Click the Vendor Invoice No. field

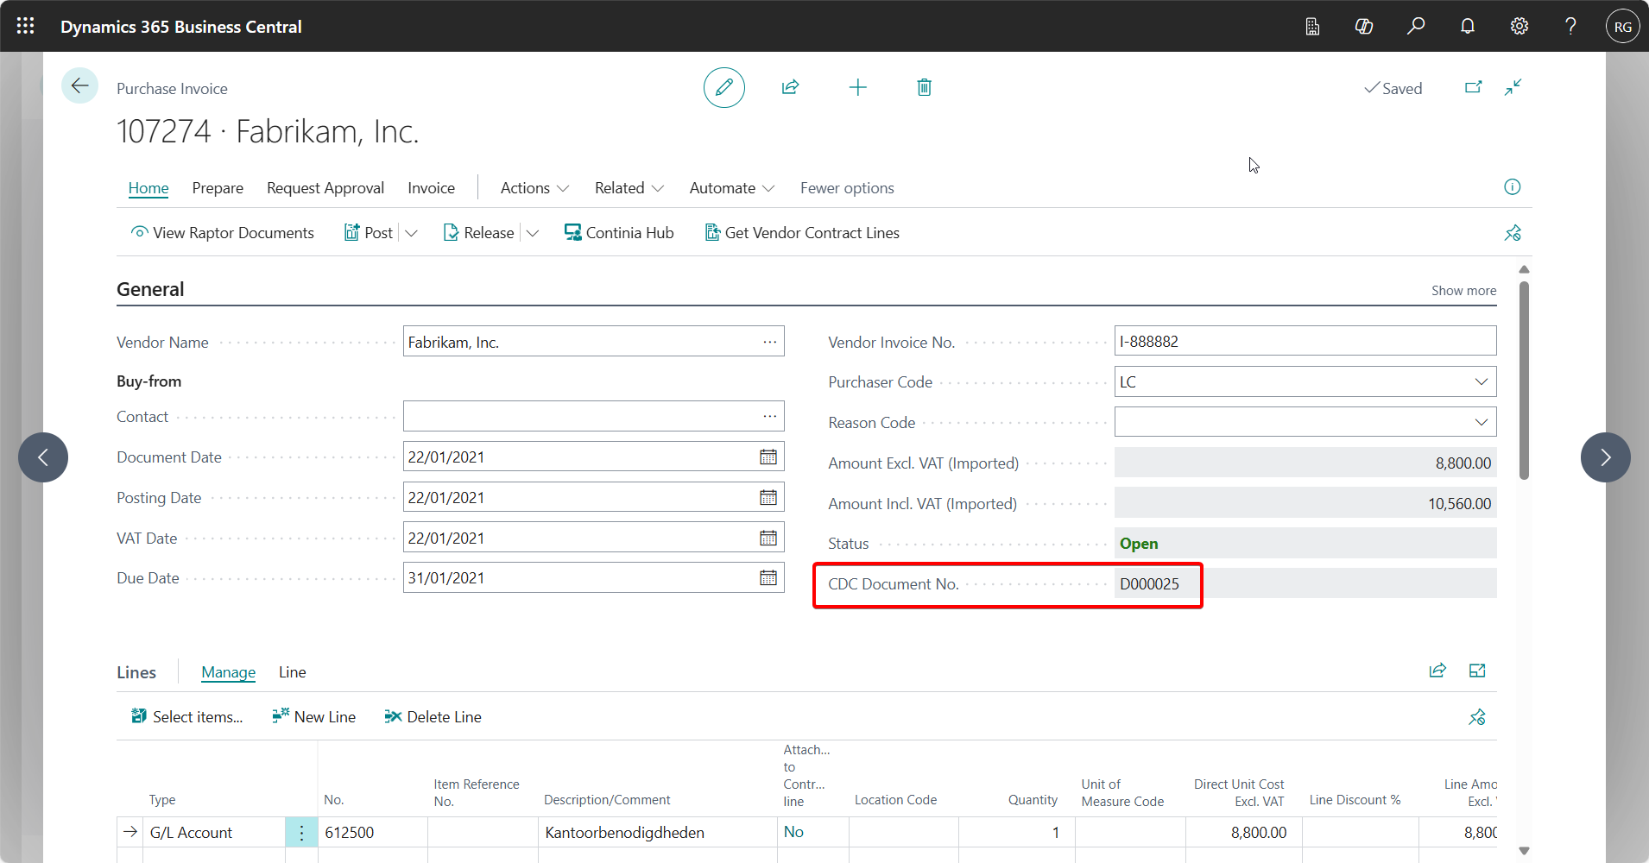coord(1304,341)
